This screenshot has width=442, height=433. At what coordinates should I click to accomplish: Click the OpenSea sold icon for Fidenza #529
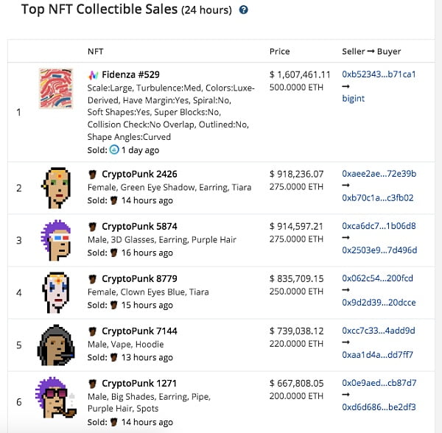(114, 149)
